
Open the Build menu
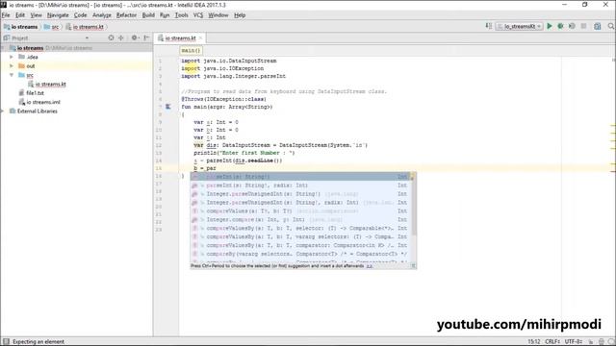(148, 15)
